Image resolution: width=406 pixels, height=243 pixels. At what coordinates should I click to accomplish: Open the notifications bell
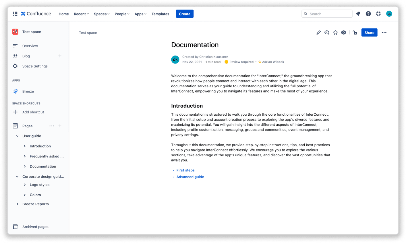point(358,13)
